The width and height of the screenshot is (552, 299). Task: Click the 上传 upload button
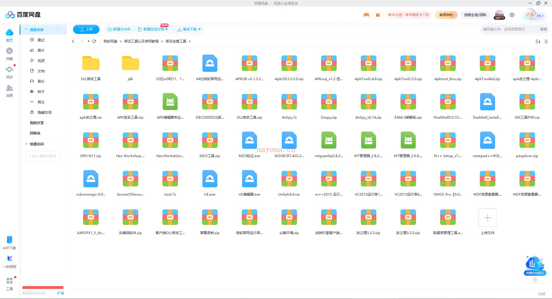[x=86, y=29]
